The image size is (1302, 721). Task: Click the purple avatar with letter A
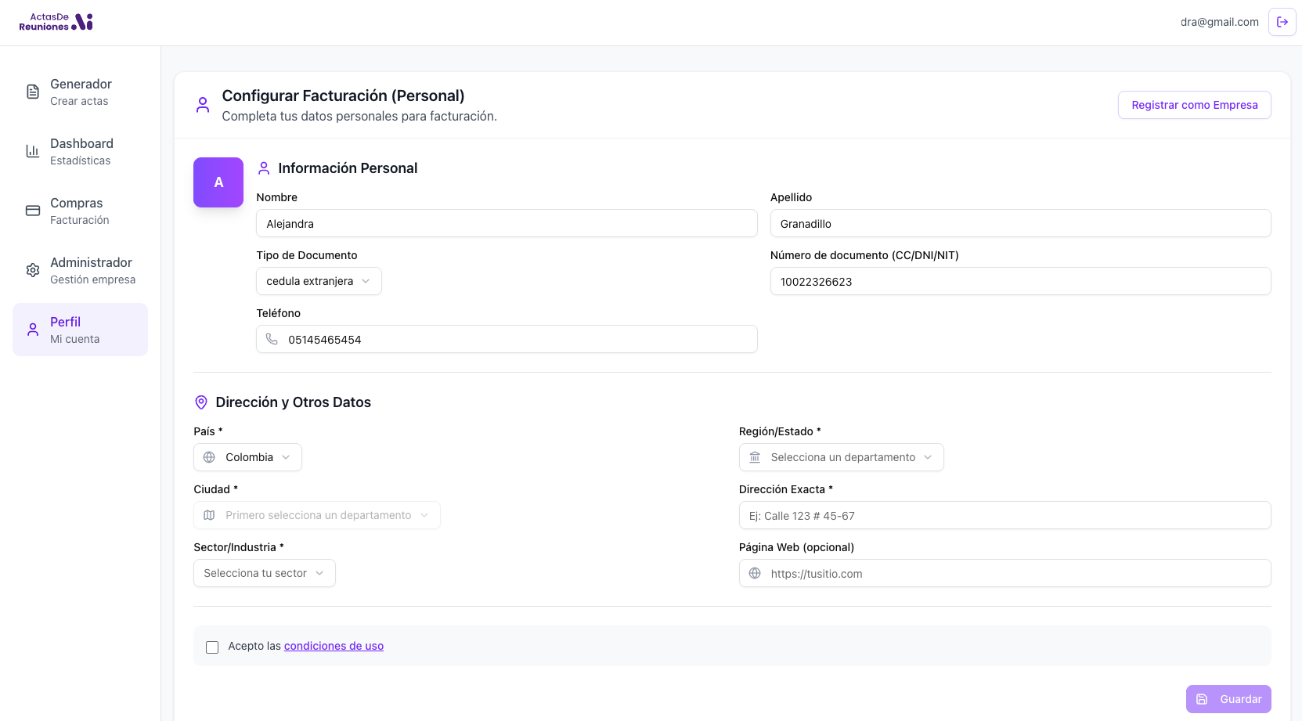click(x=218, y=182)
